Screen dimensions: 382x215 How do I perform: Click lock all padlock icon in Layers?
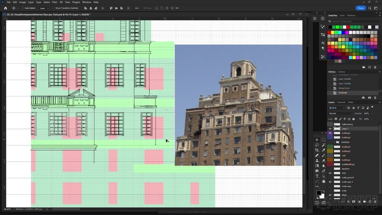(x=353, y=119)
